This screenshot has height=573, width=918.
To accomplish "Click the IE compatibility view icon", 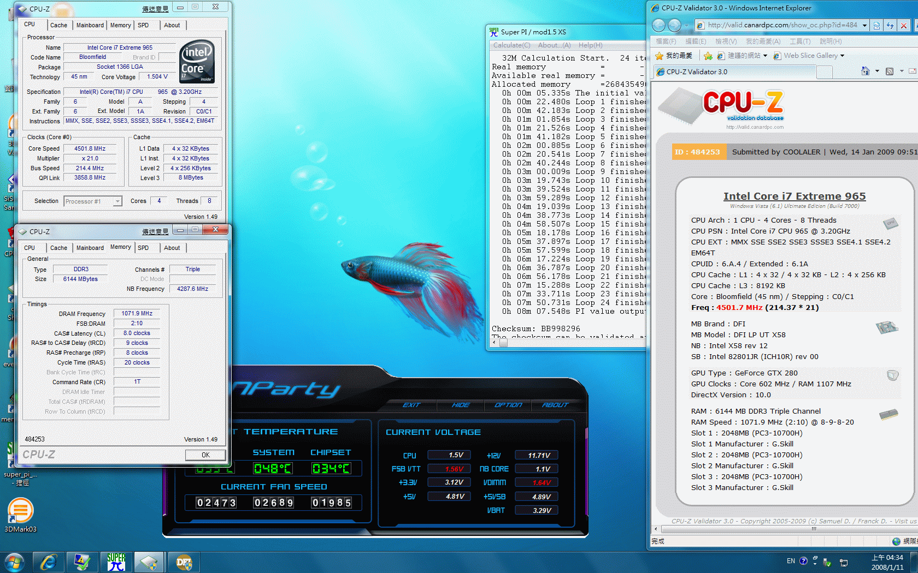I will [x=876, y=25].
